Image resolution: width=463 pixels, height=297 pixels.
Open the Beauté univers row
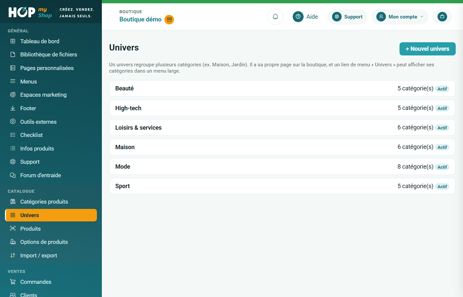282,88
